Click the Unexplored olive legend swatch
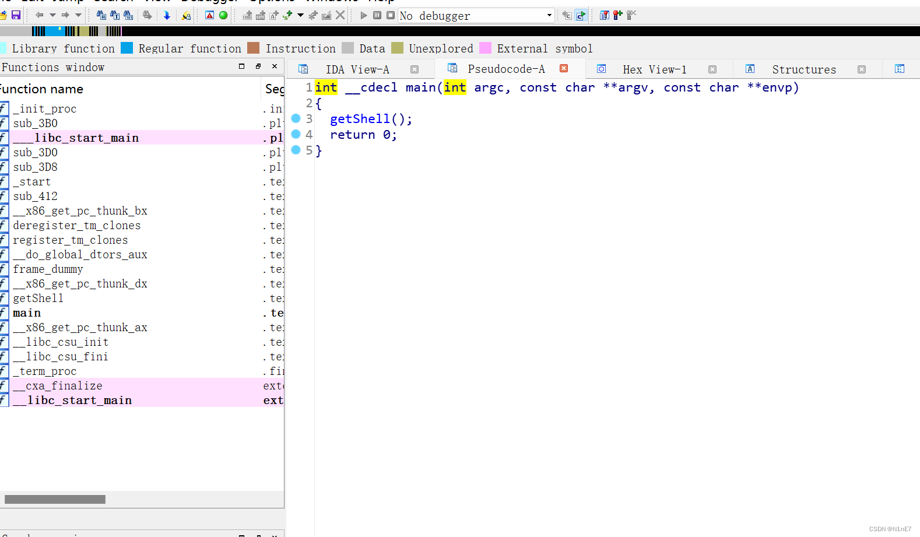The height and width of the screenshot is (537, 920). coord(397,48)
